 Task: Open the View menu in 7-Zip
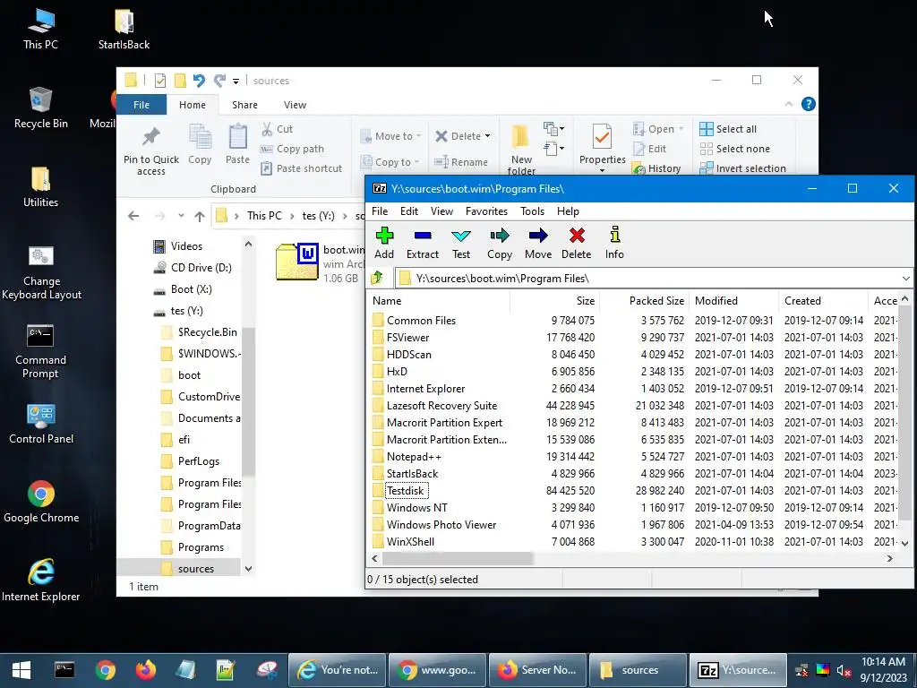441,211
